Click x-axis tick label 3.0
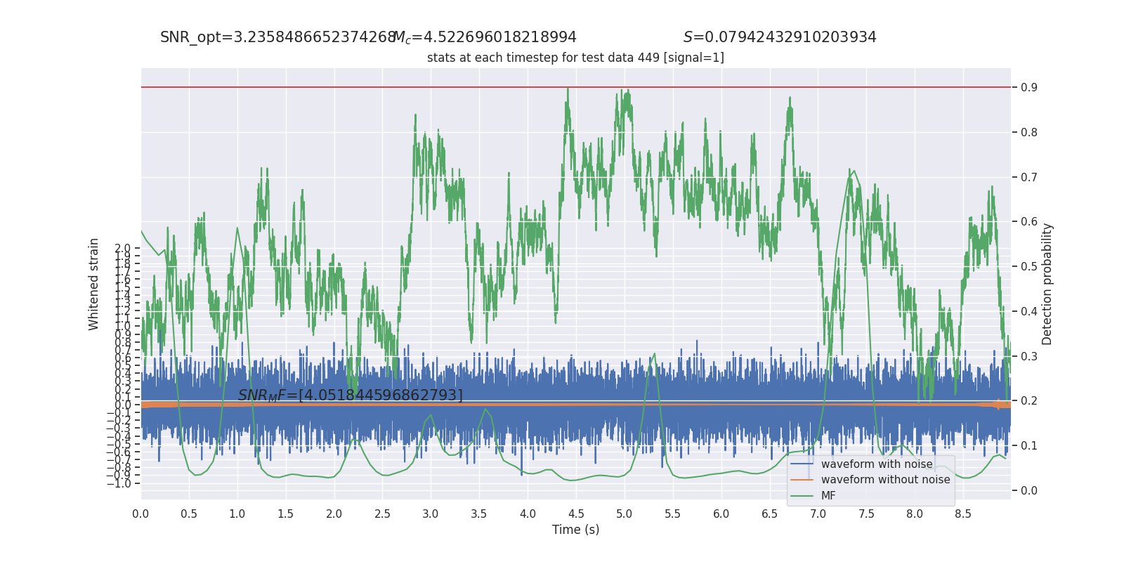Image resolution: width=1124 pixels, height=562 pixels. (x=431, y=514)
